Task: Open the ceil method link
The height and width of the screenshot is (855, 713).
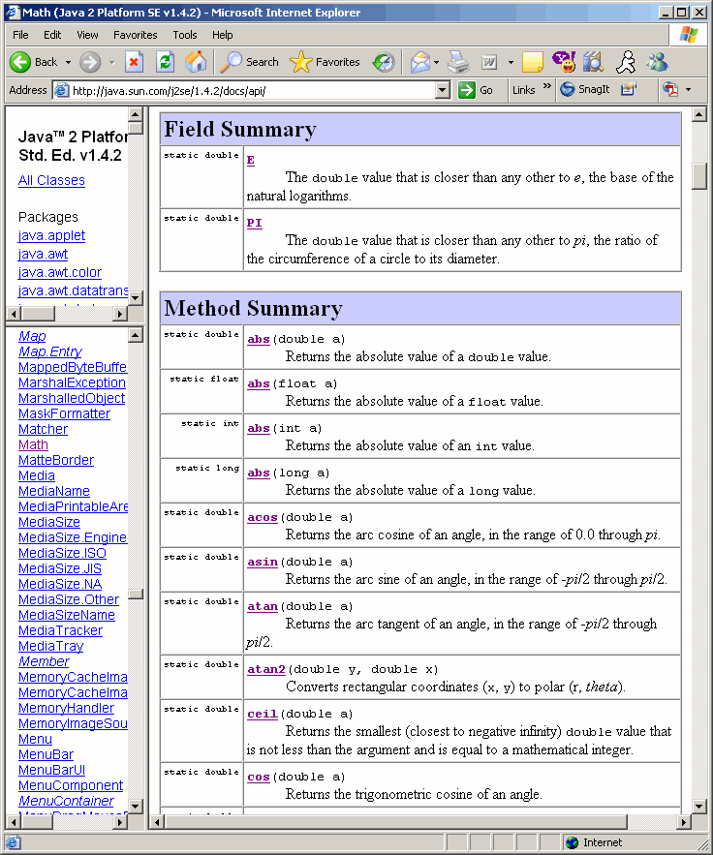Action: pos(263,714)
